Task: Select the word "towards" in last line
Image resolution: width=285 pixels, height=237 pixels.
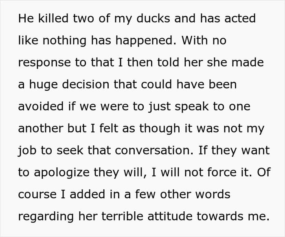Action: coord(219,216)
